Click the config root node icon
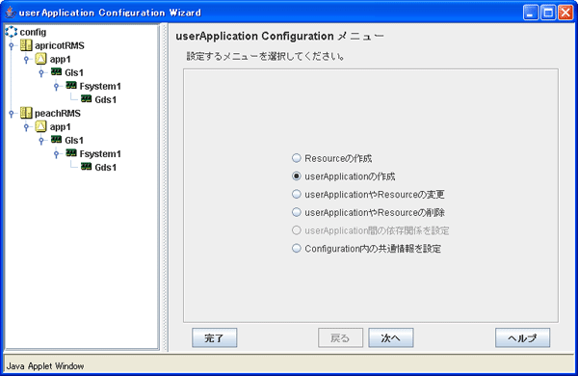Image resolution: width=578 pixels, height=376 pixels. point(12,32)
